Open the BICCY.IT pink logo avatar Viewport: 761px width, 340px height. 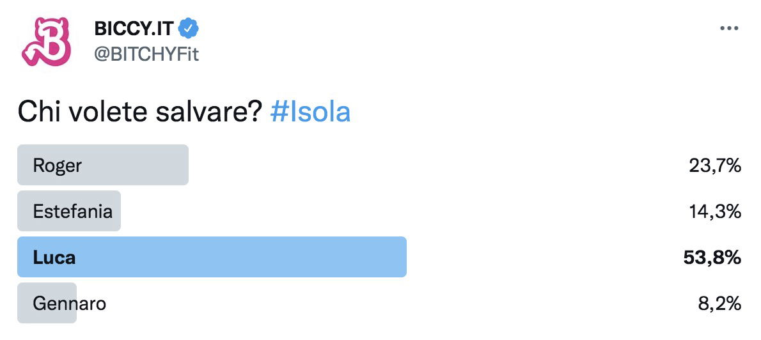click(x=46, y=42)
